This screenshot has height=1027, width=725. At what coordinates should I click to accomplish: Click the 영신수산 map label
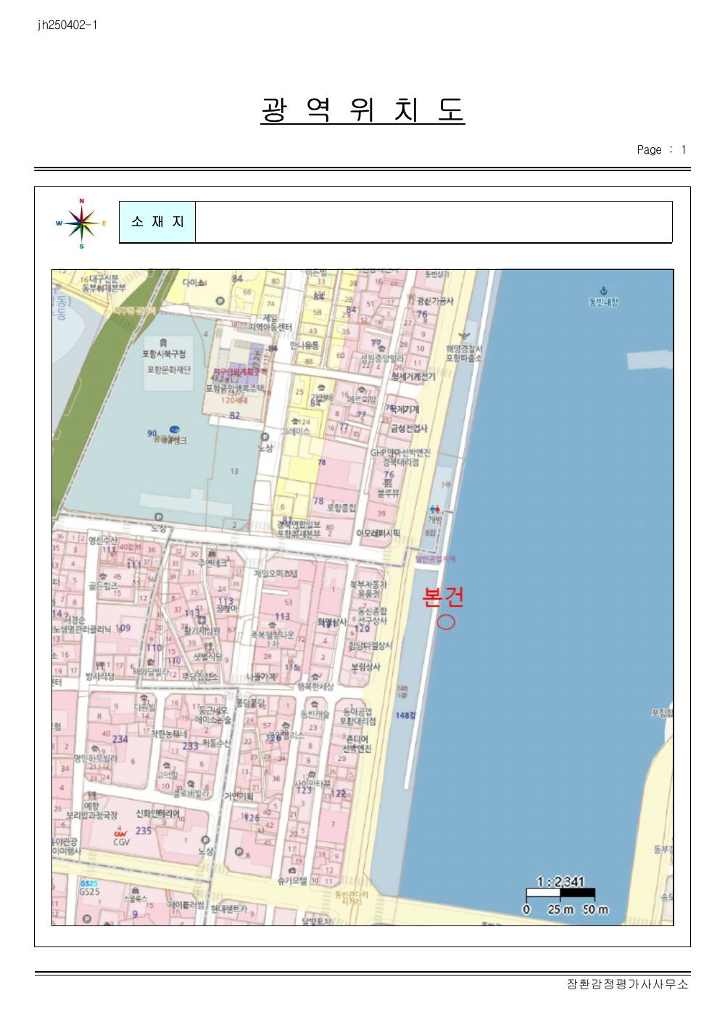click(103, 540)
